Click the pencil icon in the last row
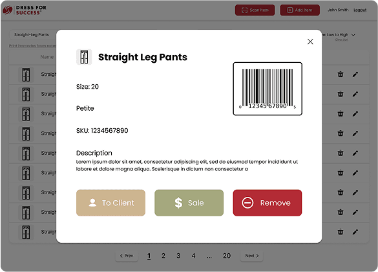The image size is (378, 272). [355, 232]
